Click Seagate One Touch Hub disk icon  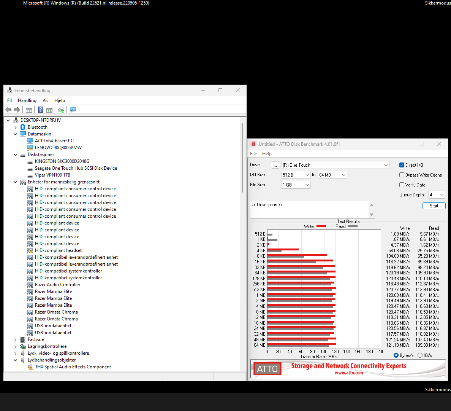click(30, 169)
